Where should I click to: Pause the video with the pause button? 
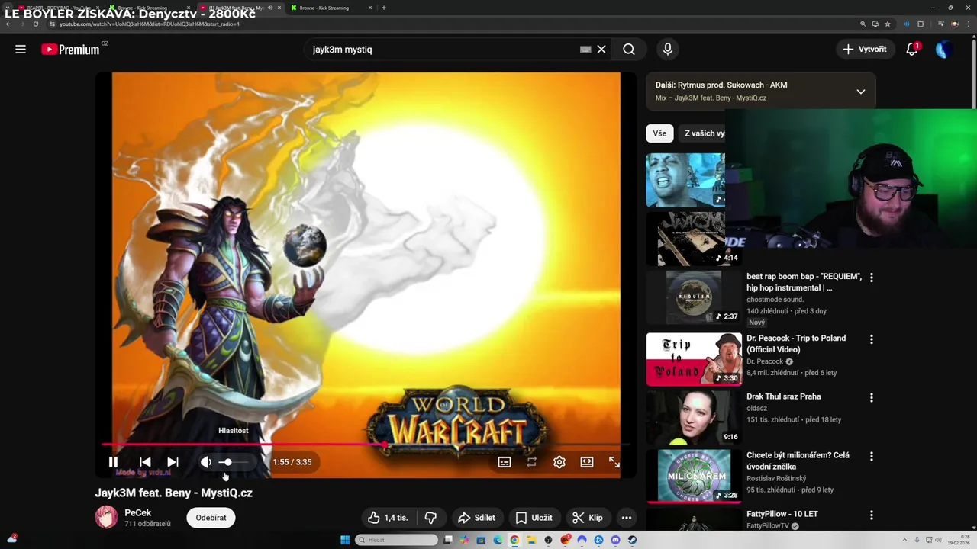point(113,462)
